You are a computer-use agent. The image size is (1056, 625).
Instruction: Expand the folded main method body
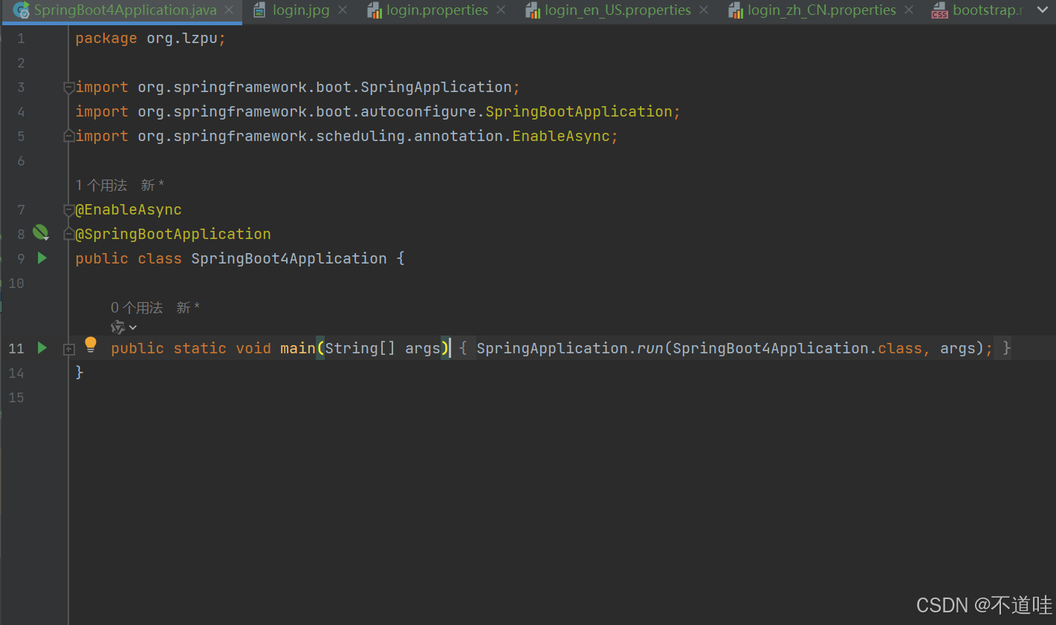pyautogui.click(x=69, y=349)
